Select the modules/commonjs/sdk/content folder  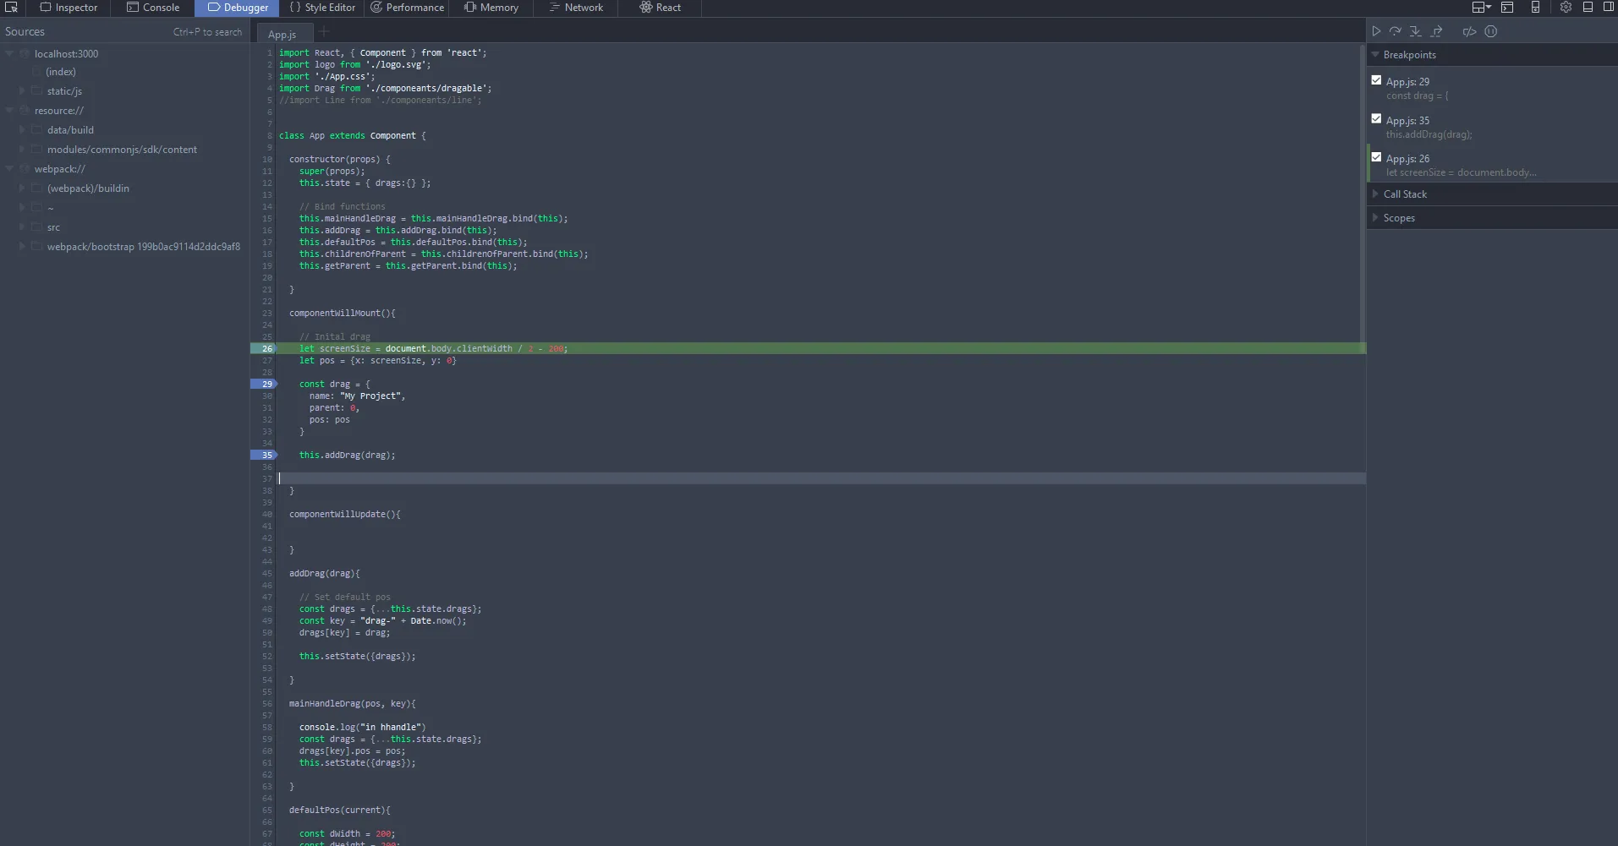(122, 149)
